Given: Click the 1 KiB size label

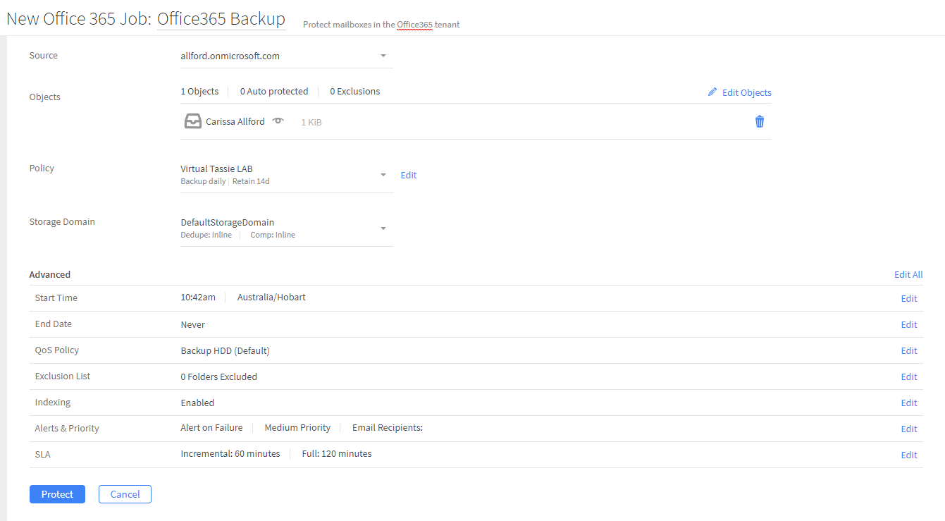Looking at the screenshot, I should (x=311, y=122).
